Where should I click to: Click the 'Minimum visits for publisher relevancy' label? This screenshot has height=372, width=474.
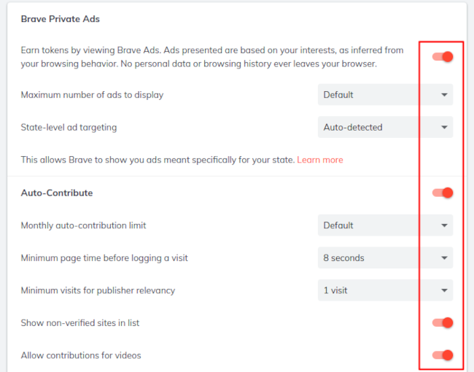[98, 290]
